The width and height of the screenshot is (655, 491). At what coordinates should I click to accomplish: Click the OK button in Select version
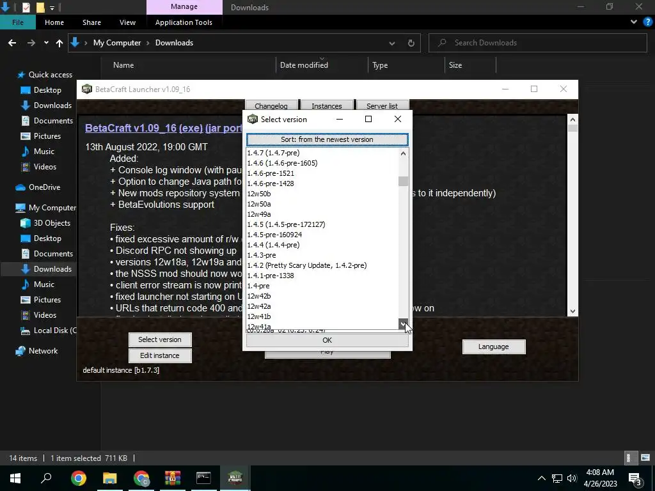[327, 340]
